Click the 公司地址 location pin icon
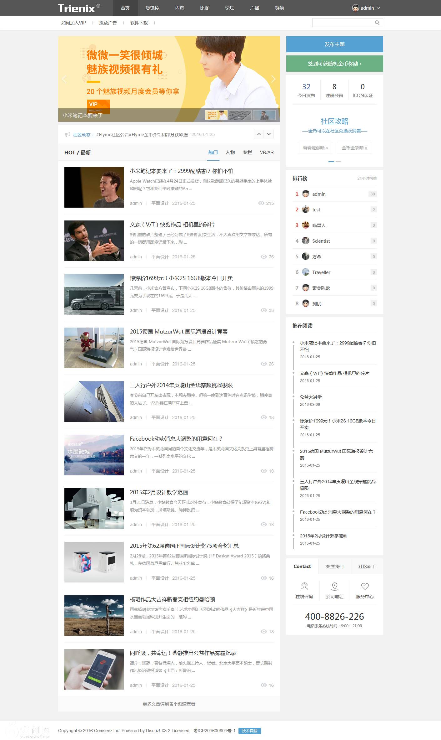This screenshot has height=740, width=441. tap(334, 586)
